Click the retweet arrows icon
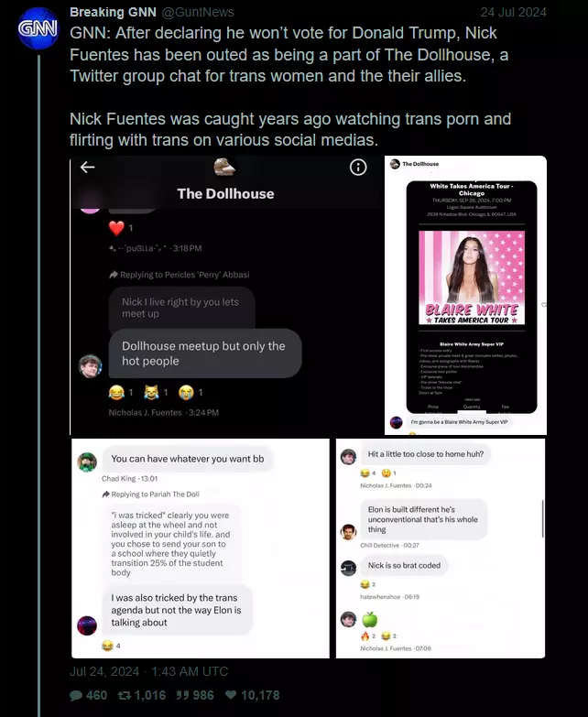Viewport: 588px width, 717px height. click(125, 696)
